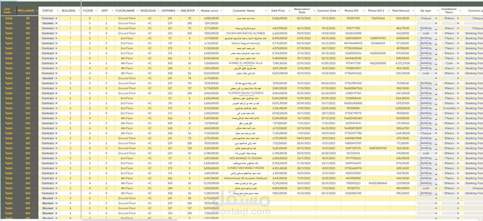Select the Unit Code header cell
483x221 pixels.
8,11
